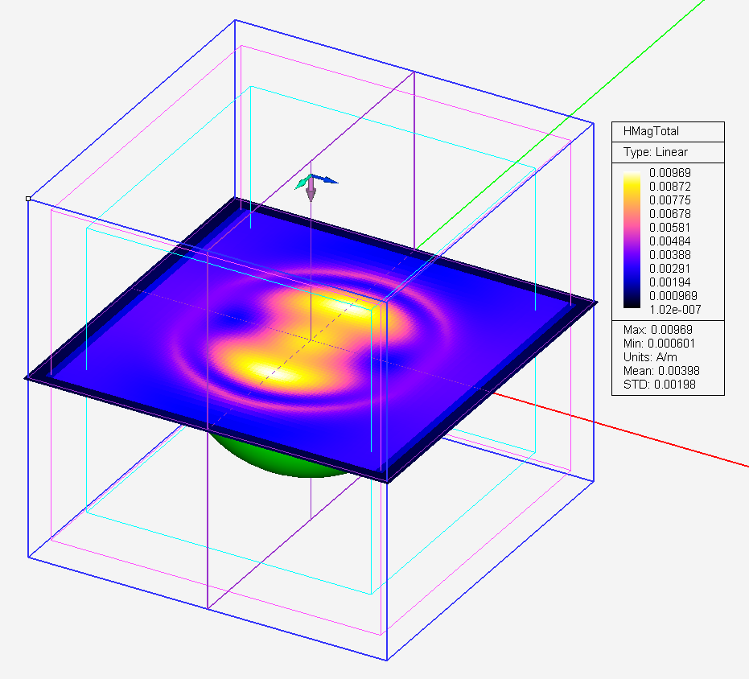This screenshot has width=749, height=679.
Task: Select the Type: Linear scale label
Action: click(655, 152)
